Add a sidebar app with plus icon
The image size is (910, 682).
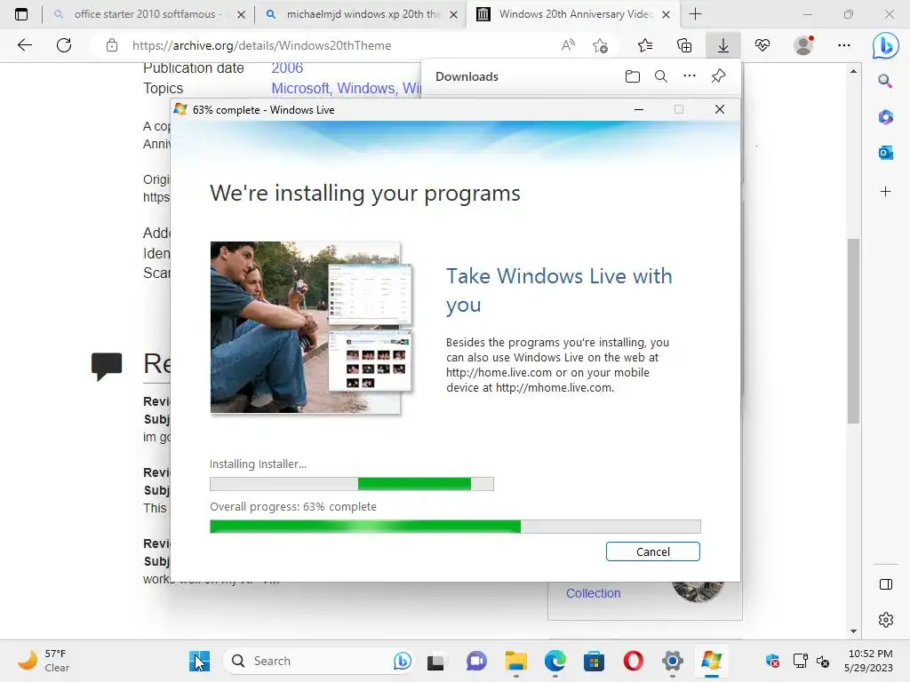coord(886,192)
